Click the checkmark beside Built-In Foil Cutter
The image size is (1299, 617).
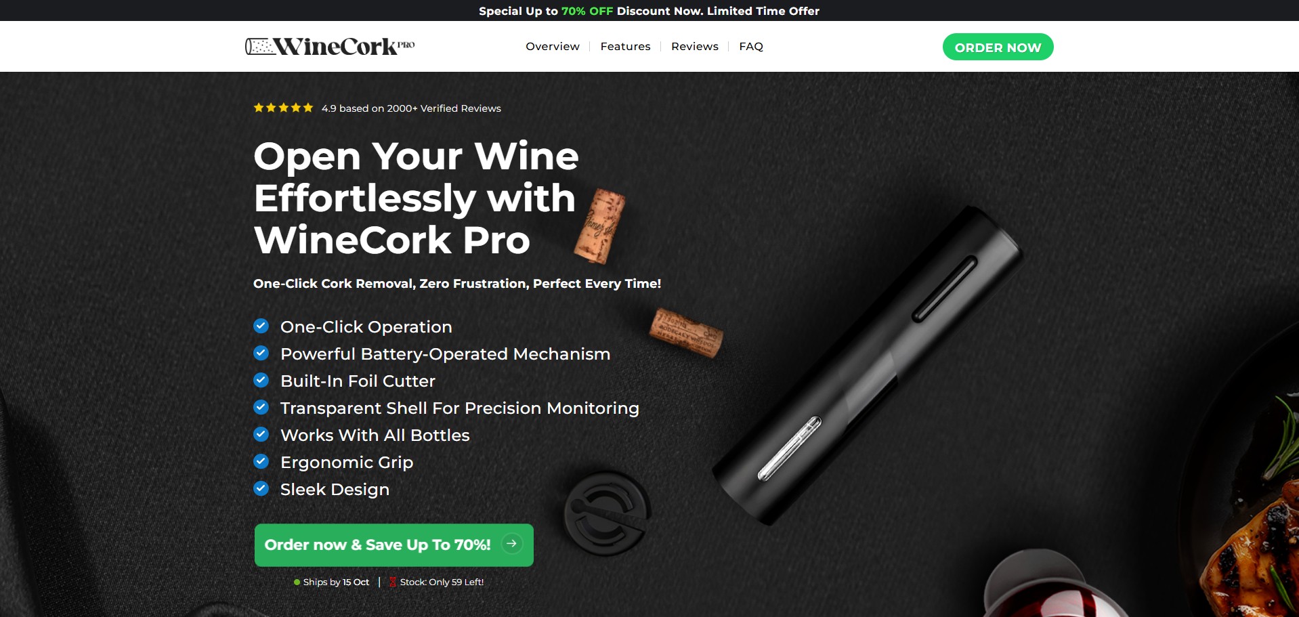261,380
